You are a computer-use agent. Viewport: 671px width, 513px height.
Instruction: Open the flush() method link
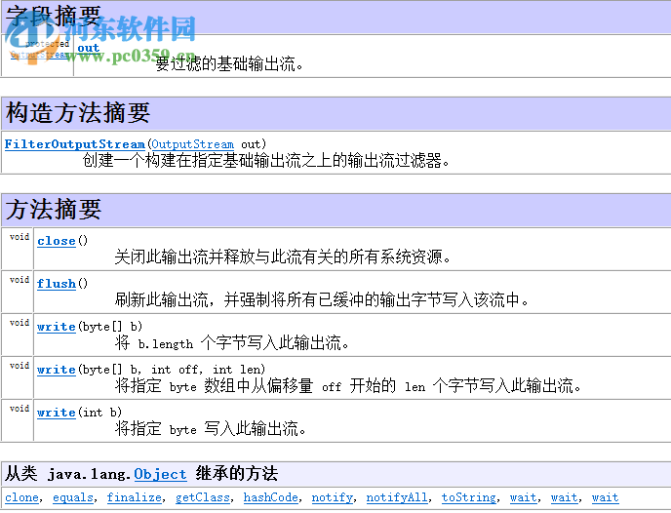(x=57, y=284)
